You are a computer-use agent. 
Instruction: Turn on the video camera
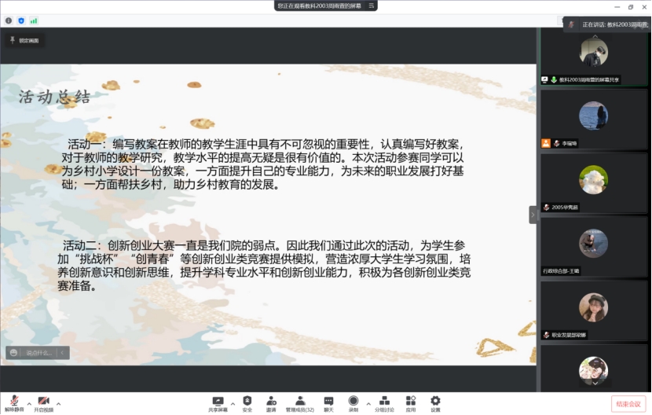(42, 402)
